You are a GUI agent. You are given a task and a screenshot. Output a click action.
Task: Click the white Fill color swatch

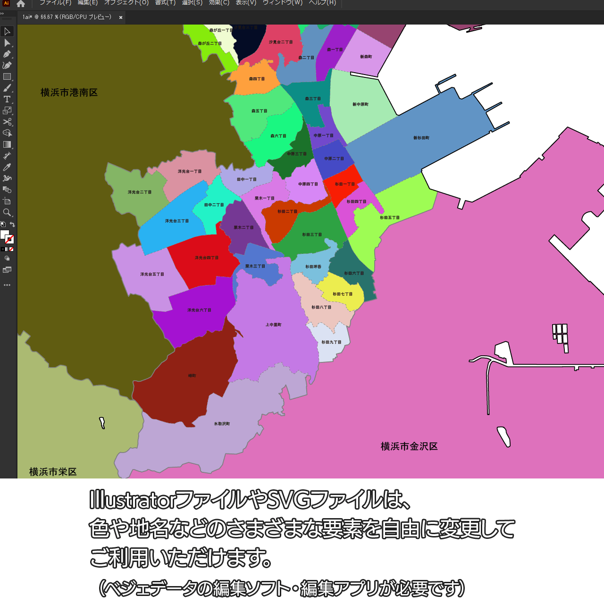(5, 235)
